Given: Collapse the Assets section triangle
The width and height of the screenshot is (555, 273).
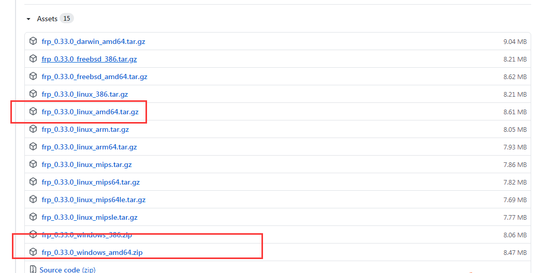Looking at the screenshot, I should coord(28,19).
